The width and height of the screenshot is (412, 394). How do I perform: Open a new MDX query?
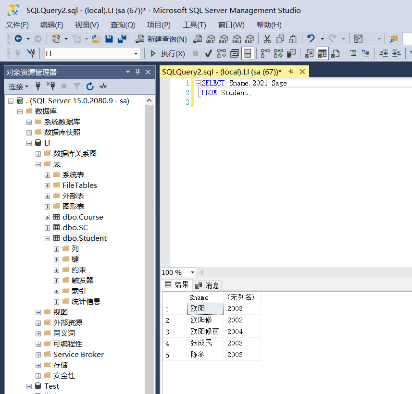211,39
